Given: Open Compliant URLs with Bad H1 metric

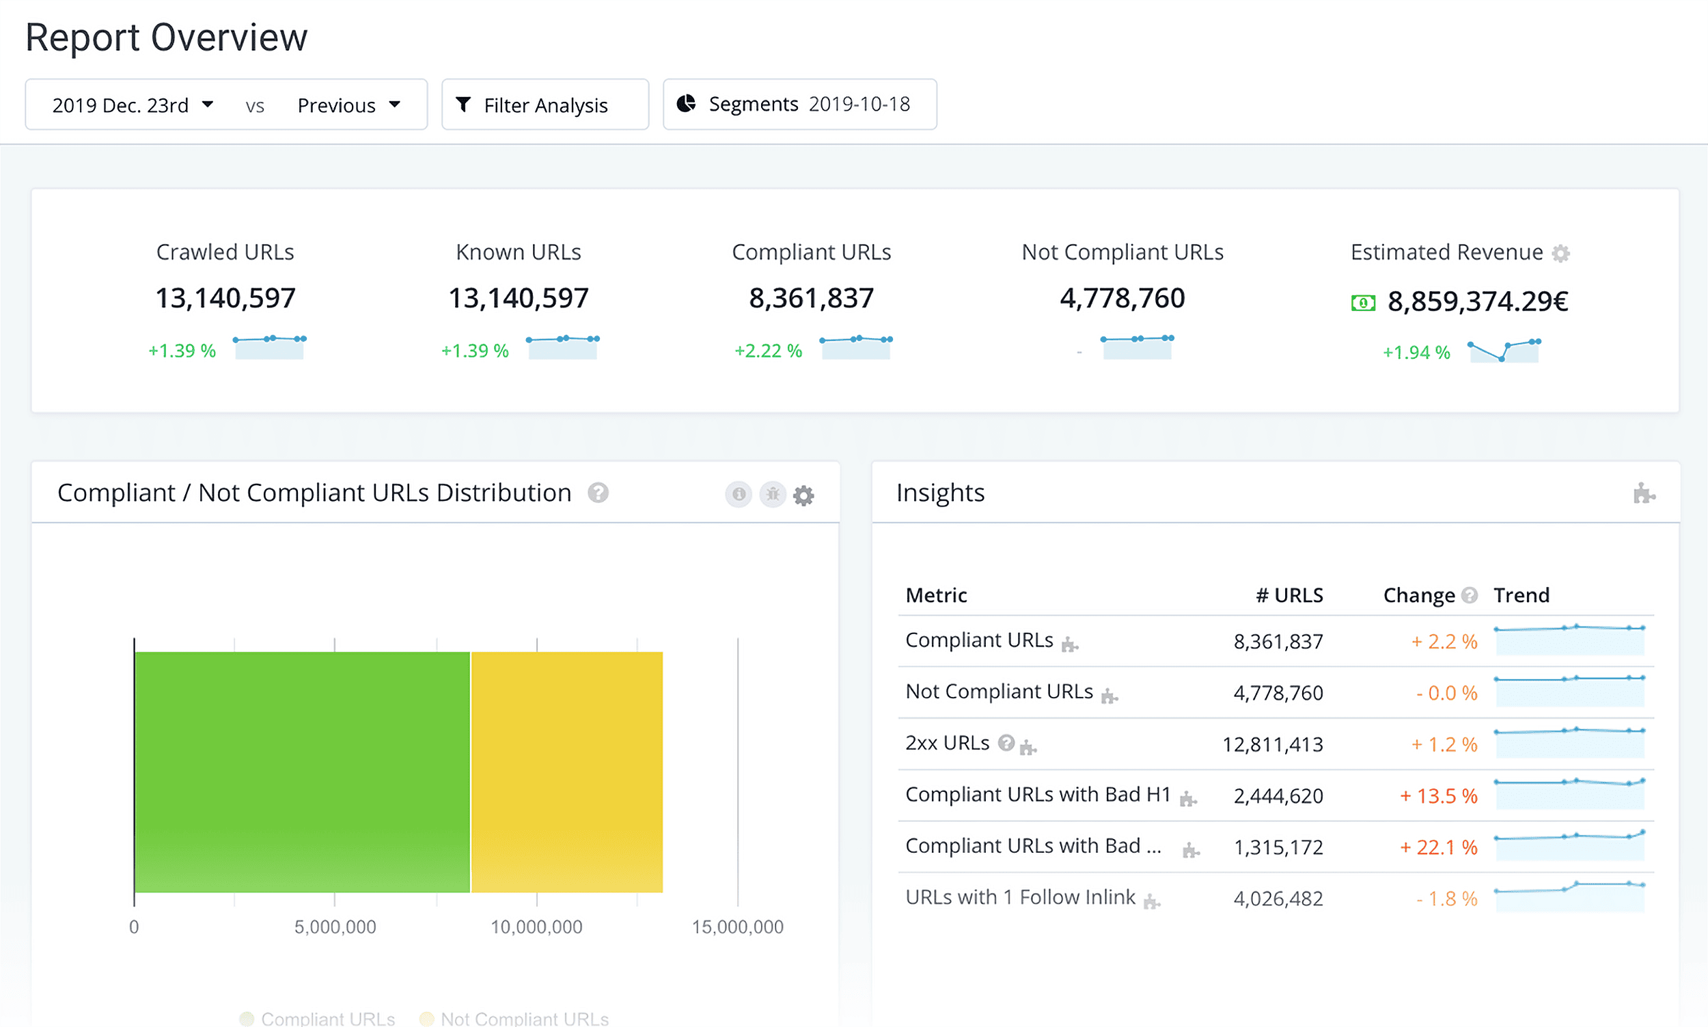Looking at the screenshot, I should pyautogui.click(x=1038, y=795).
